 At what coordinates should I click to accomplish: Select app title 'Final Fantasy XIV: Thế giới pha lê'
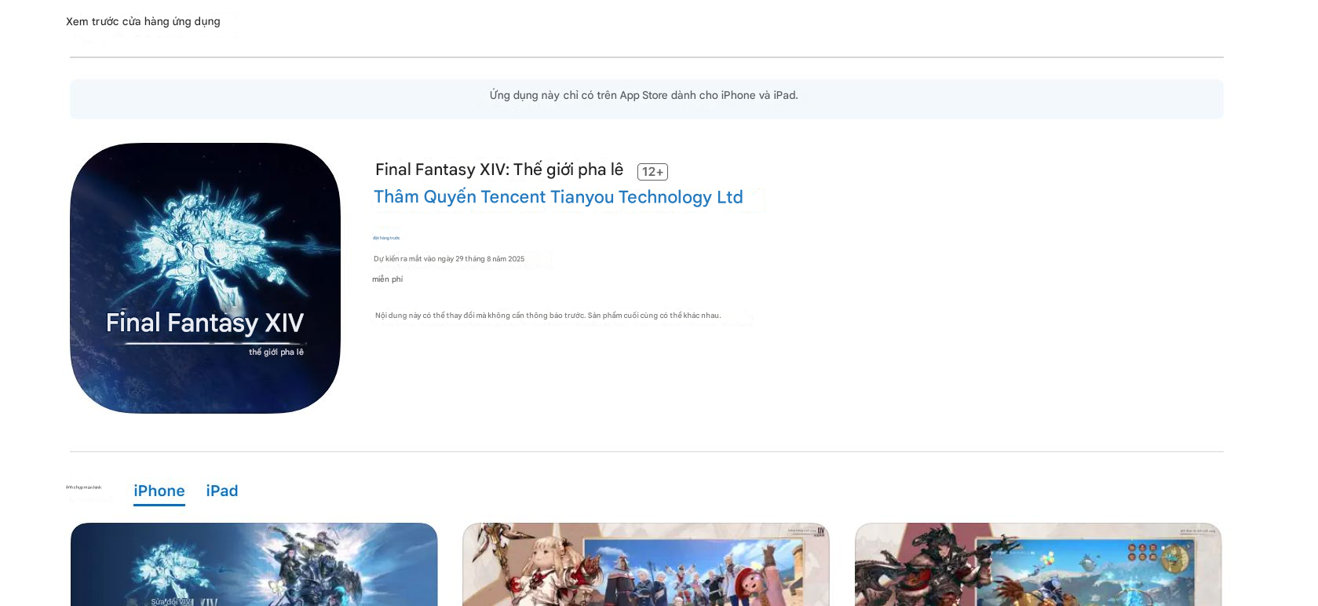pos(499,170)
